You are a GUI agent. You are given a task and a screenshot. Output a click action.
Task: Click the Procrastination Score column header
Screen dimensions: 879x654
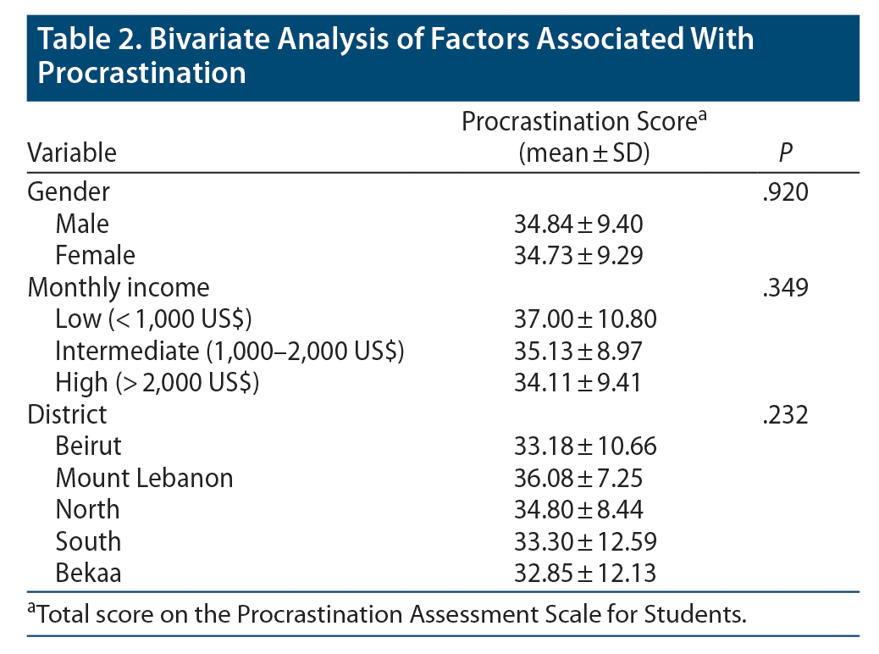(583, 137)
